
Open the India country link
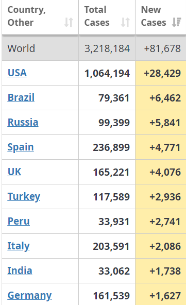[x=20, y=270]
